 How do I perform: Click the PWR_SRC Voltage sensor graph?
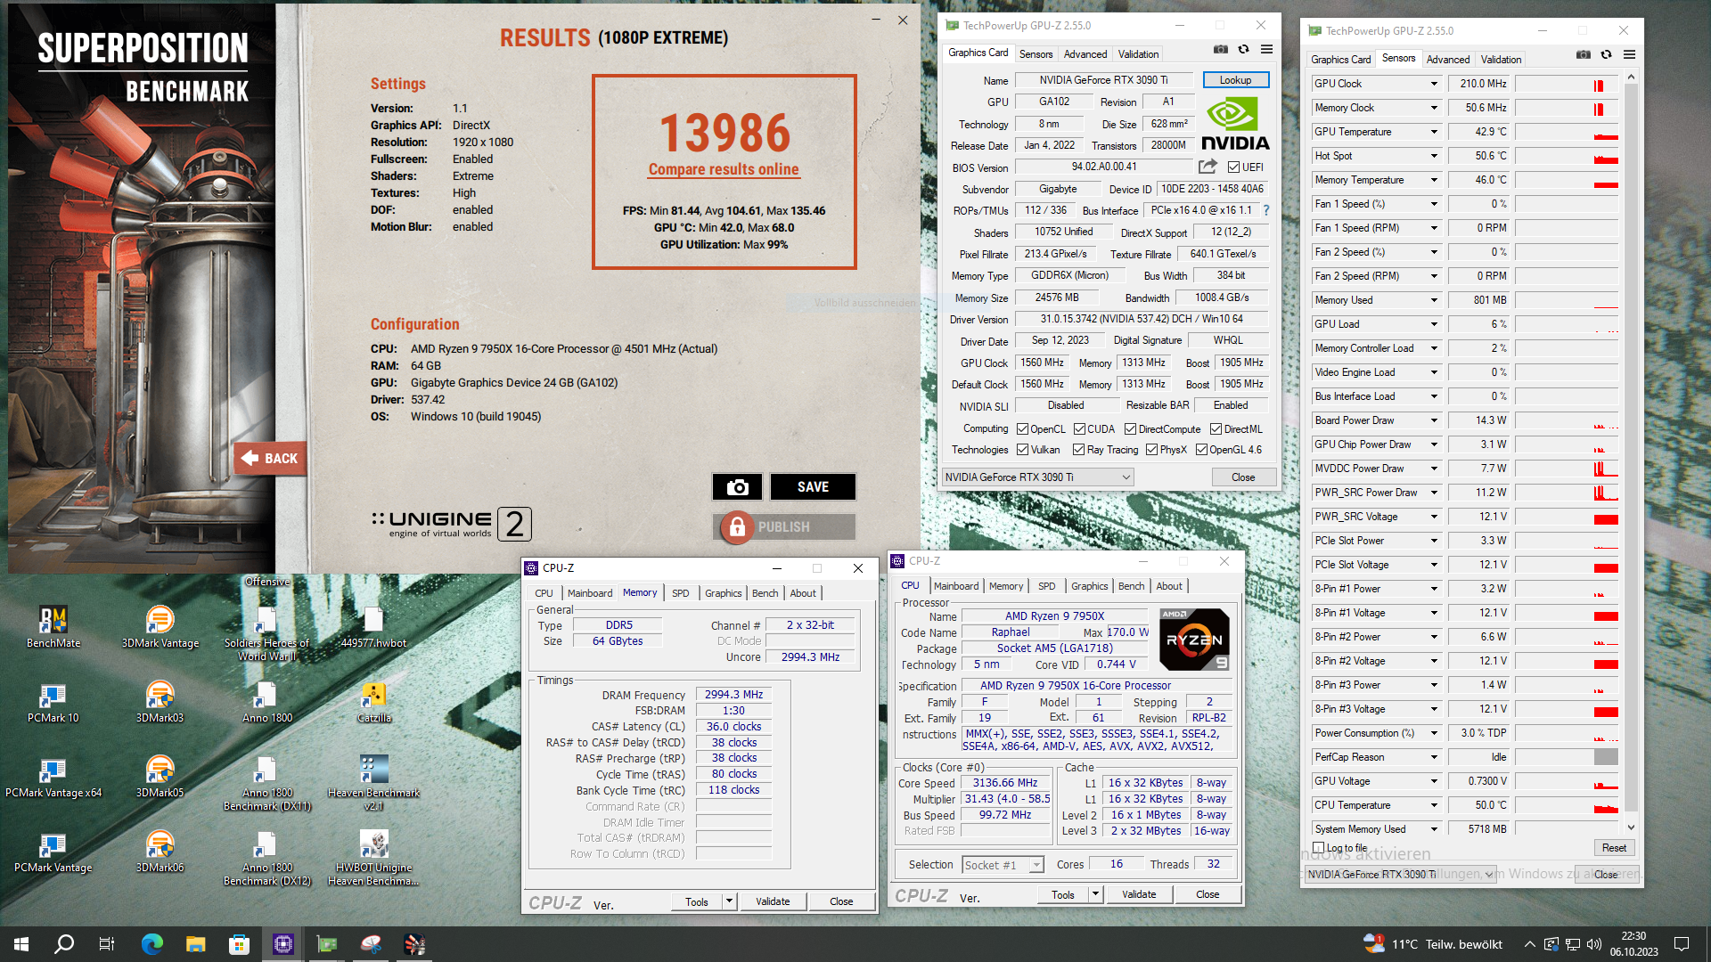[x=1567, y=517]
